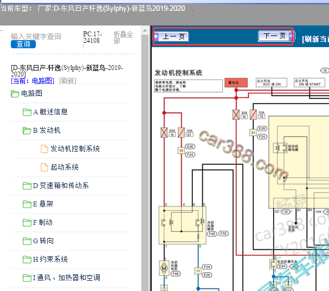This screenshot has width=329, height=291.
Task: Click the vehicle path text [D-东风日产-轩逸(Sylphy)-新蓝鸟-2019-2020]
Action: pos(67,70)
